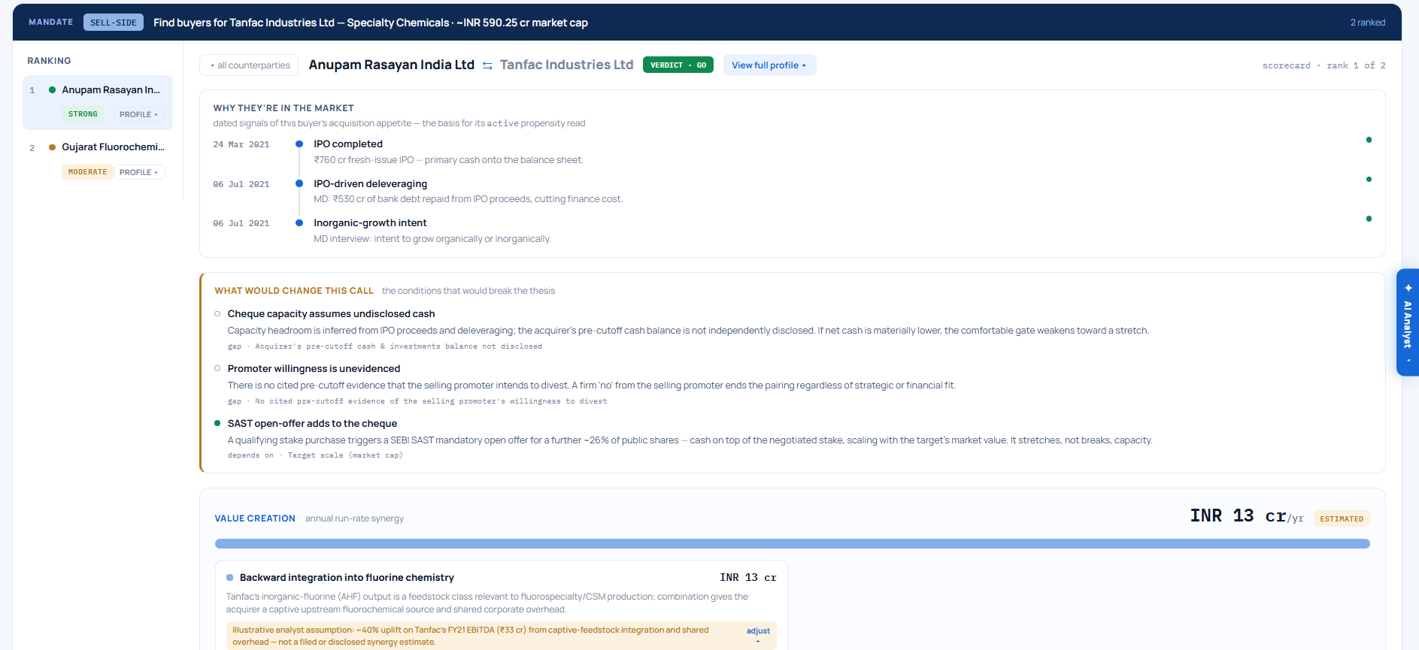Click orange dot next to Gujarat Fluorochemicals ranking
Viewport: 1419px width, 650px height.
tap(52, 147)
